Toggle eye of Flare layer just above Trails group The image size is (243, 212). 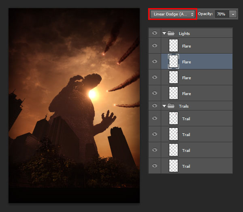[155, 93]
